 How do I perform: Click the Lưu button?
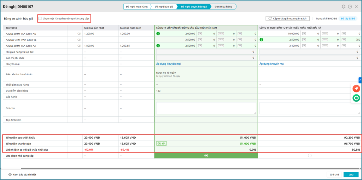click(x=351, y=175)
